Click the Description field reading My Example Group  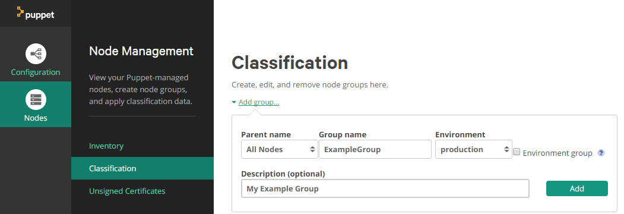(385, 188)
